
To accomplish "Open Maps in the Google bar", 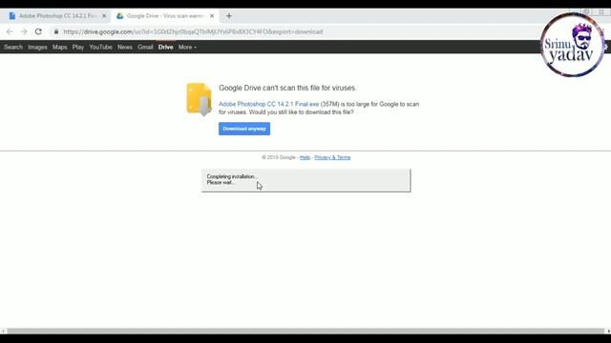I will click(59, 47).
